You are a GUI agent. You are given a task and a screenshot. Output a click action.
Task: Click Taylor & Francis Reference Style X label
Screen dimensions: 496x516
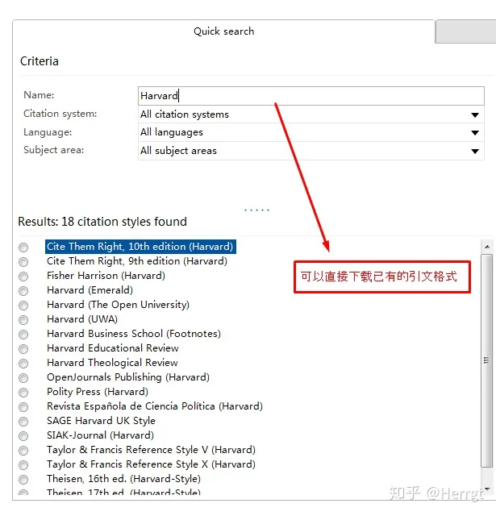[x=151, y=464]
